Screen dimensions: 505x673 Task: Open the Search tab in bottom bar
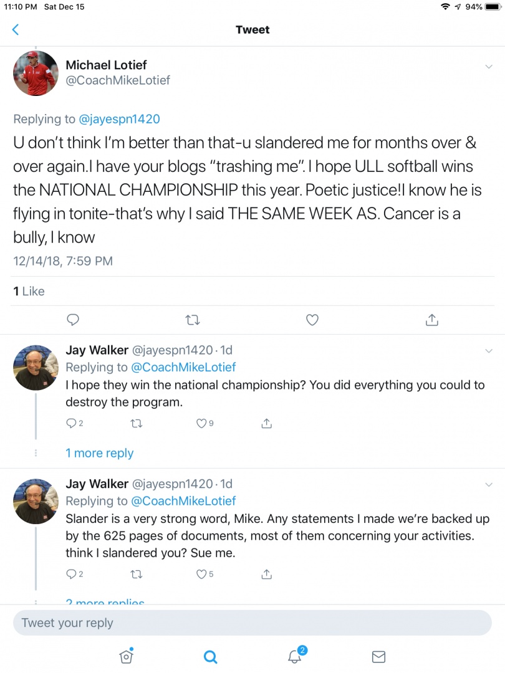(211, 656)
